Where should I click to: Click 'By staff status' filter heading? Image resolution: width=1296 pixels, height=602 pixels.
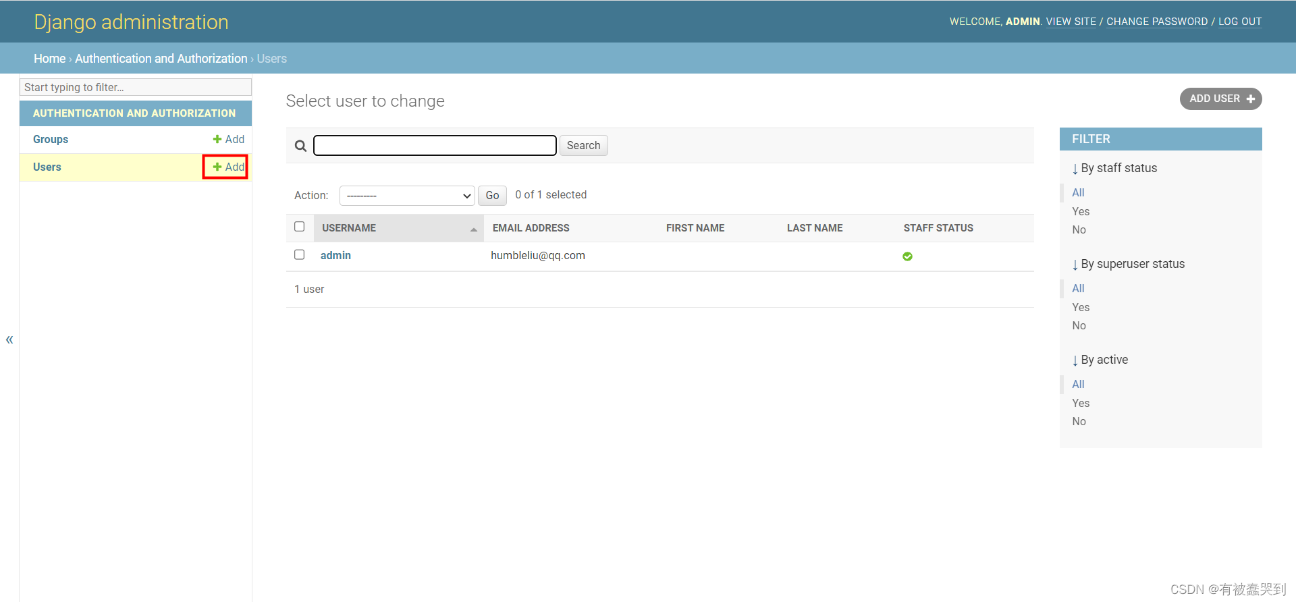1114,168
